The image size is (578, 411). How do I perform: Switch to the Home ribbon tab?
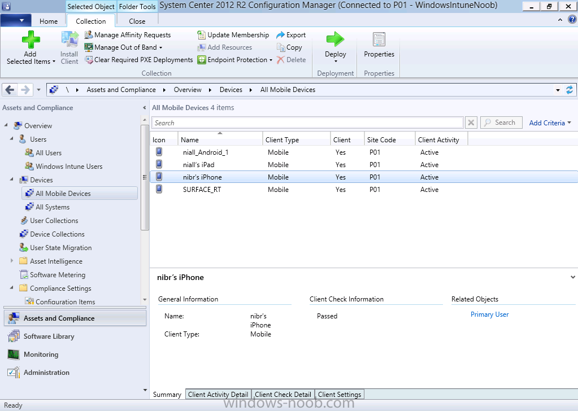(x=49, y=21)
